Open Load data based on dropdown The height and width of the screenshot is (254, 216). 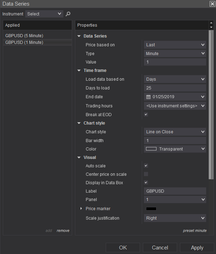point(175,79)
